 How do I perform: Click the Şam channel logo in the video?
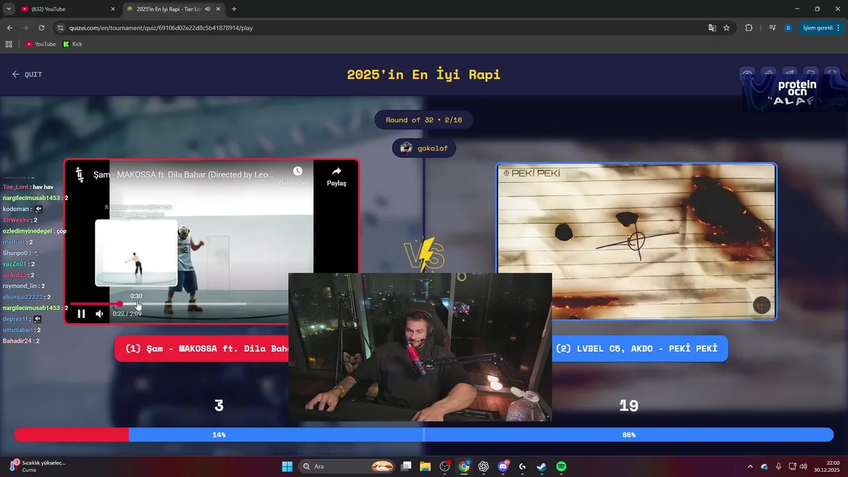79,175
